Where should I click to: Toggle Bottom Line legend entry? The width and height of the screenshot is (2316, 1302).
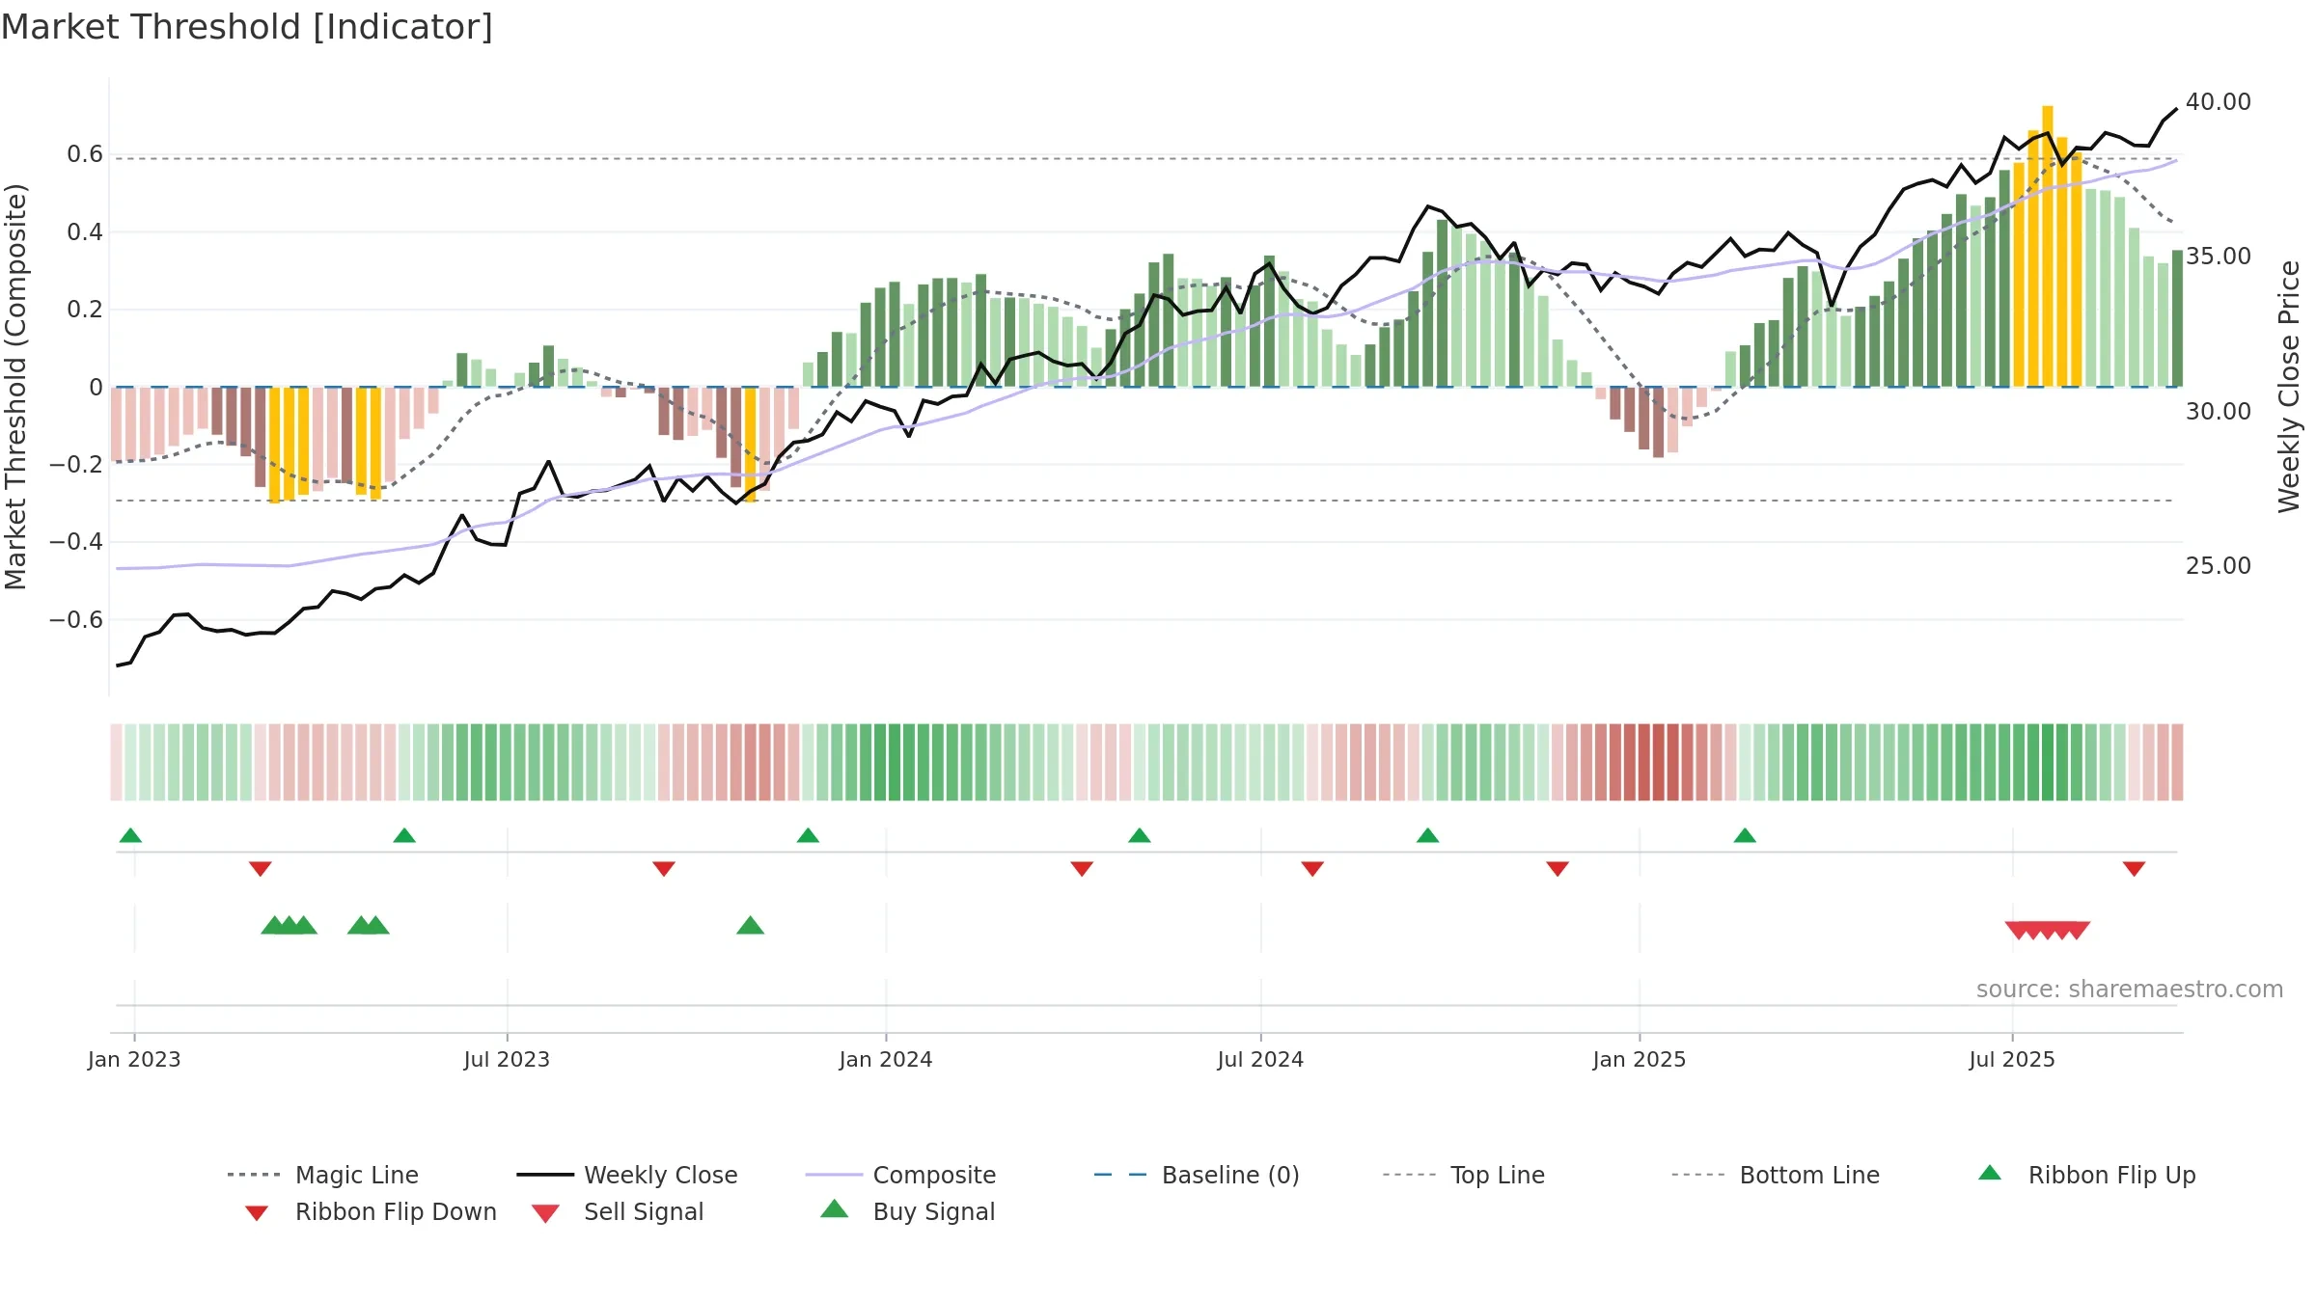click(x=1776, y=1175)
